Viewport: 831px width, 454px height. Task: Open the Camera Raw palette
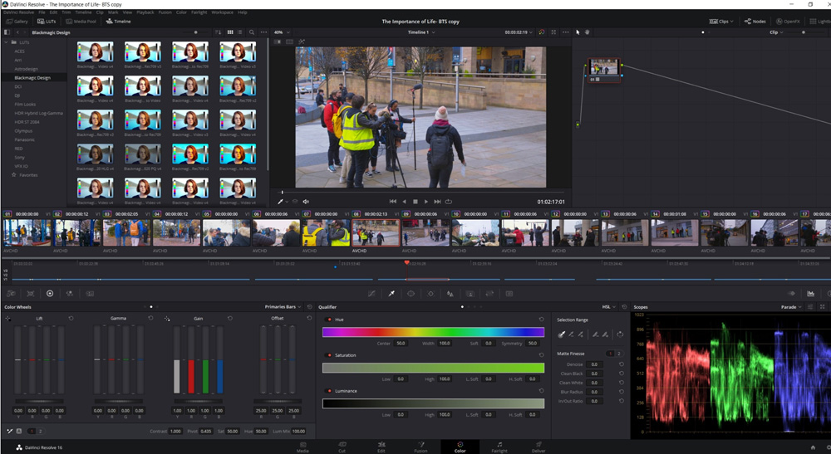pos(11,293)
